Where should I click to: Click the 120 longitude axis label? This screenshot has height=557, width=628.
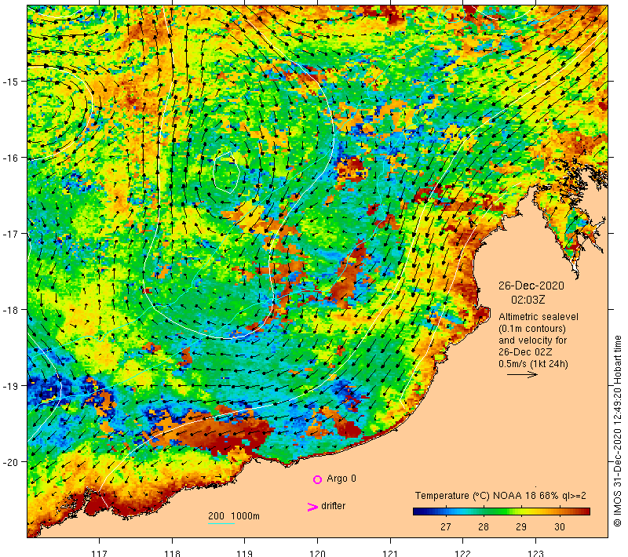pyautogui.click(x=318, y=553)
